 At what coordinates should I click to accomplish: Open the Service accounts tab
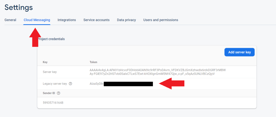tap(96, 20)
